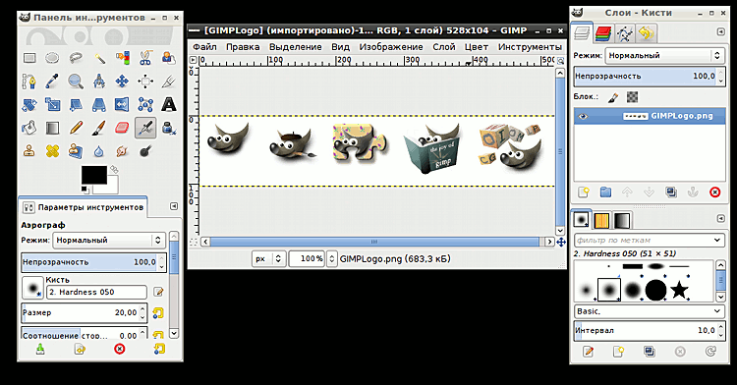
Task: Open the Файл menu
Action: click(x=204, y=47)
